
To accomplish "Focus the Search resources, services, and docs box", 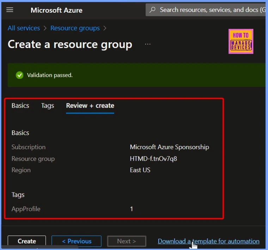I will point(206,10).
